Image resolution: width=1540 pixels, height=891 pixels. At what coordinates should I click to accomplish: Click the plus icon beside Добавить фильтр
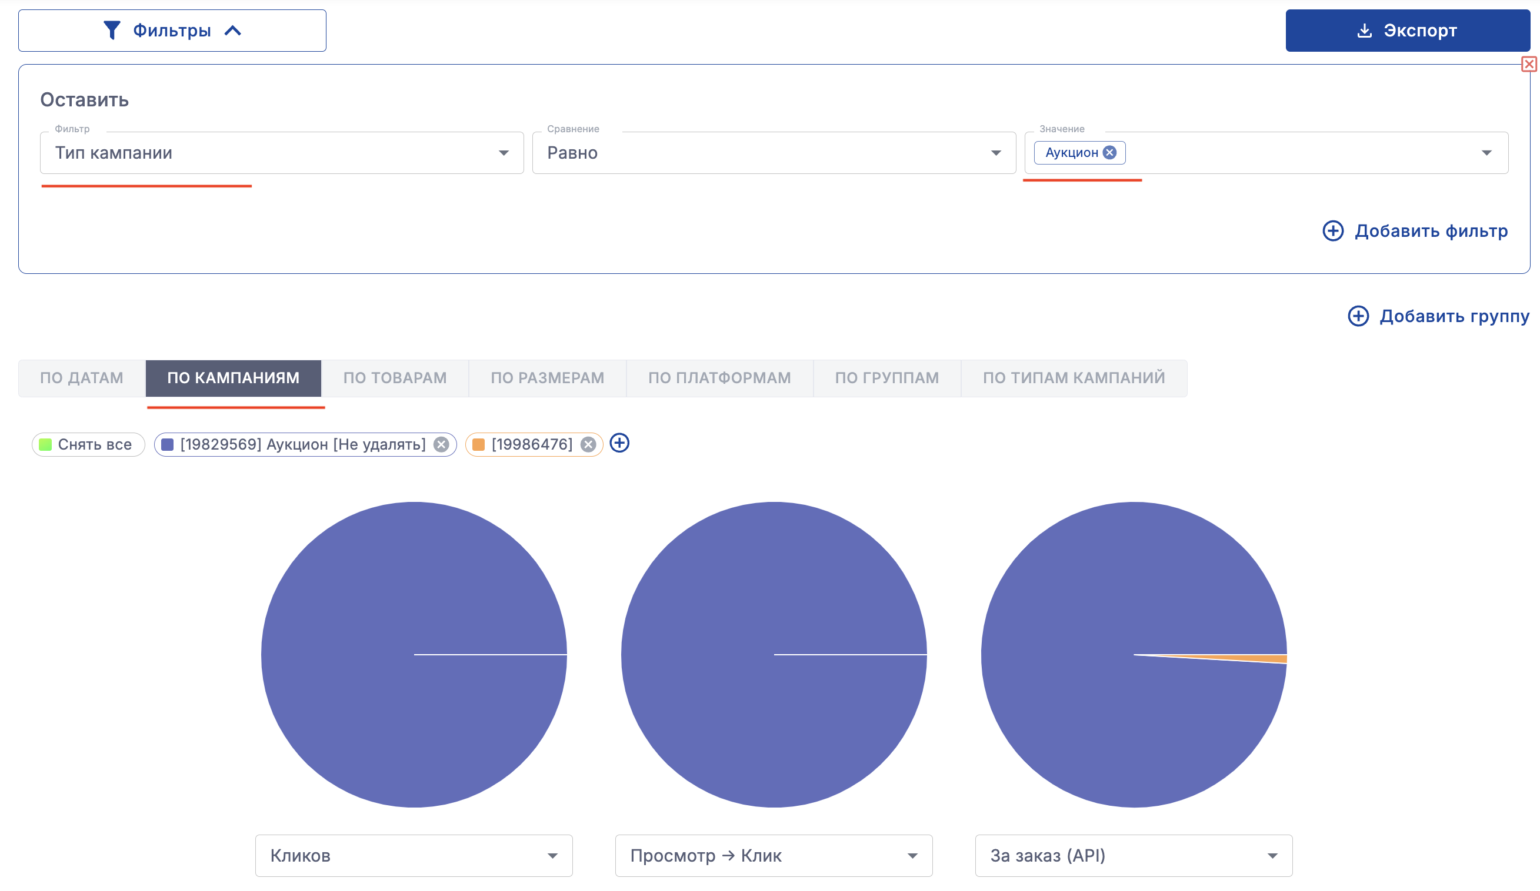1333,231
